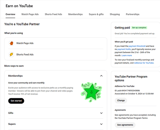Click the Gifts section label
The height and width of the screenshot is (130, 160).
pyautogui.click(x=11, y=113)
